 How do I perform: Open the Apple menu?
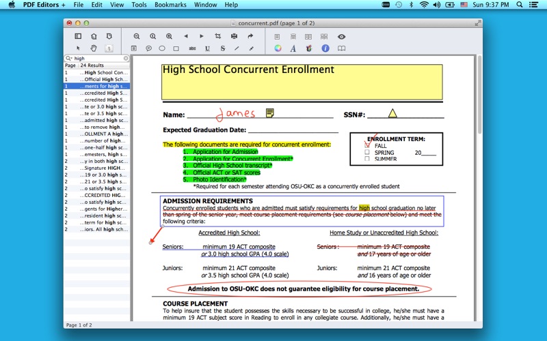12,5
